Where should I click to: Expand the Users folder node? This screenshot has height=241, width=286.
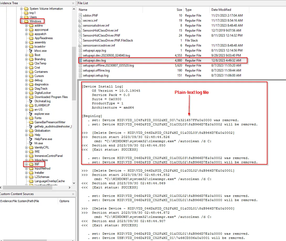point(22,17)
